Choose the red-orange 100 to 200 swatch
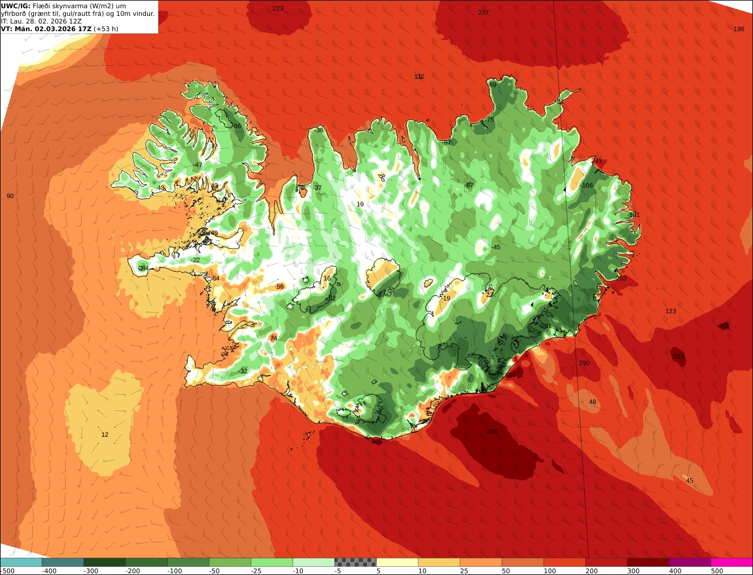The image size is (753, 575). [564, 562]
